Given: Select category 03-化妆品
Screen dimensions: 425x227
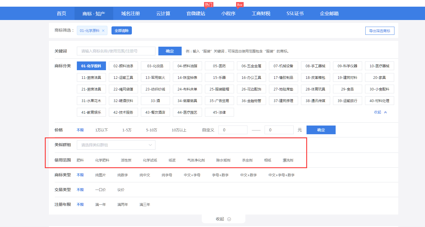Looking at the screenshot, I should (x=155, y=66).
